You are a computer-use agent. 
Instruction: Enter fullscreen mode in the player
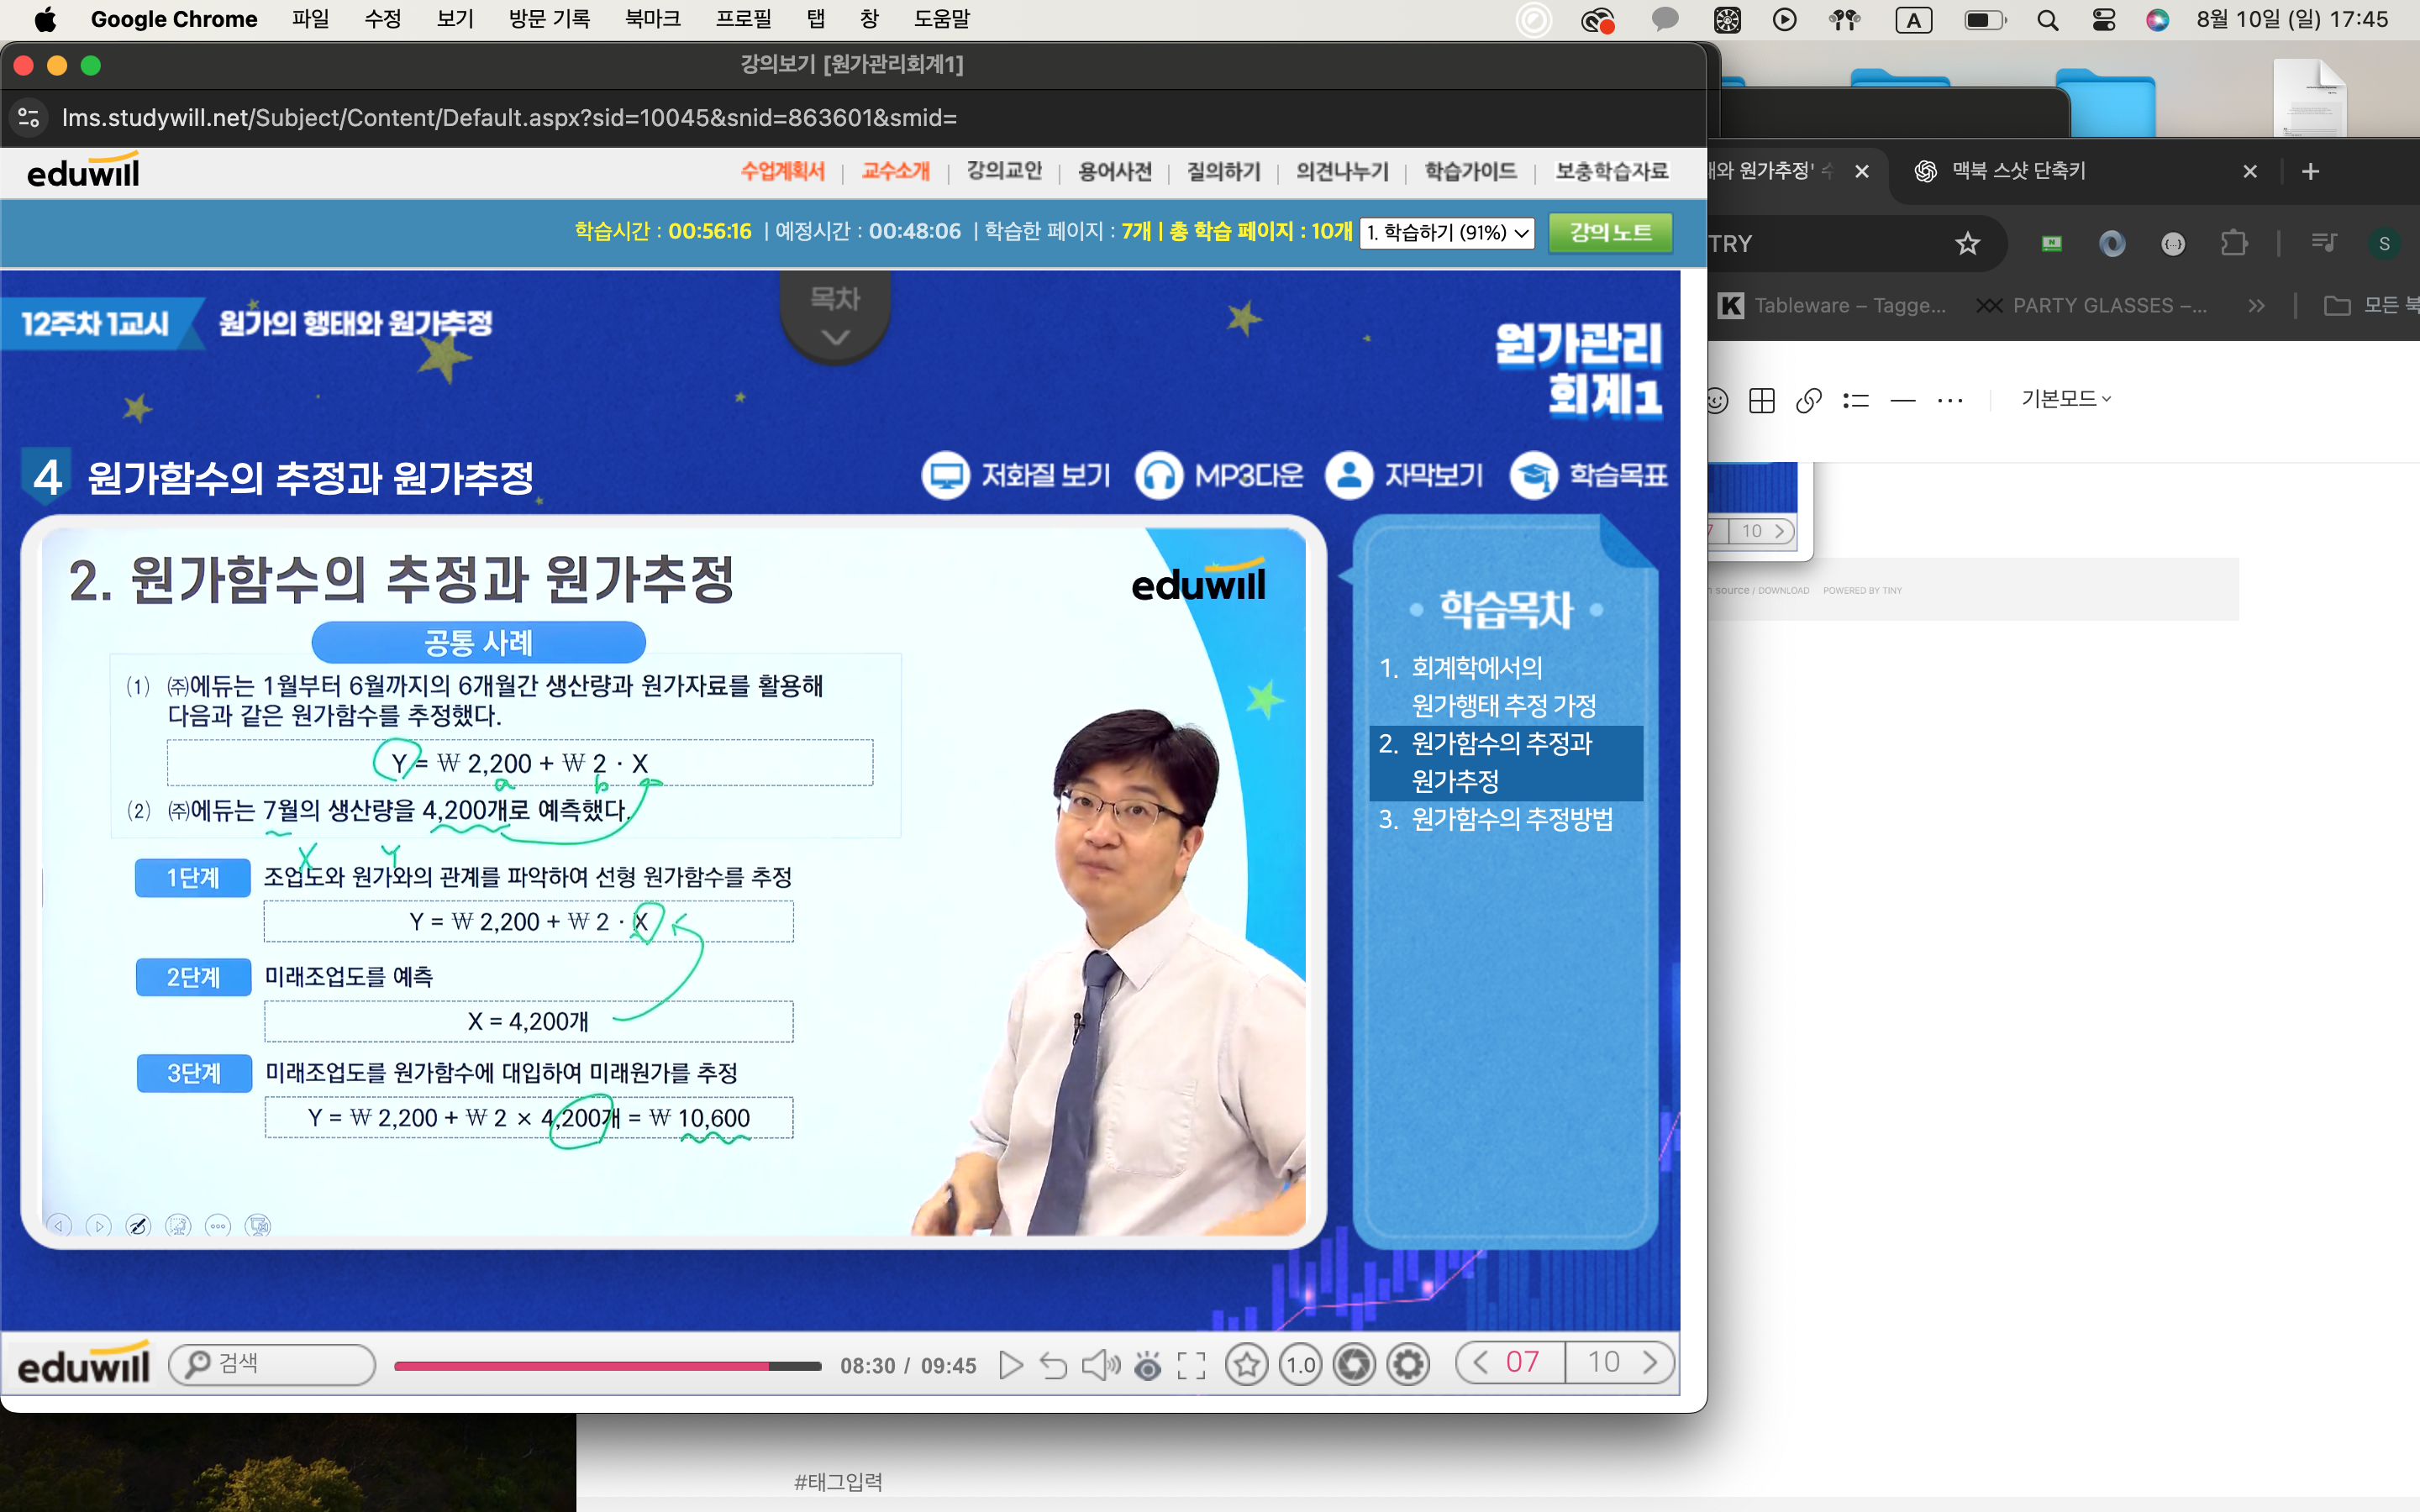click(x=1191, y=1365)
